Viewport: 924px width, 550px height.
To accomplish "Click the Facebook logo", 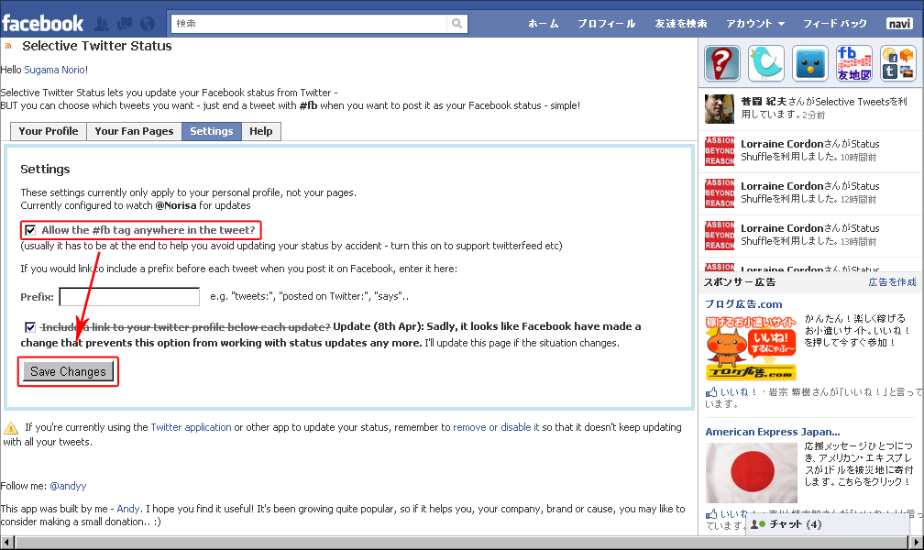I will click(43, 24).
